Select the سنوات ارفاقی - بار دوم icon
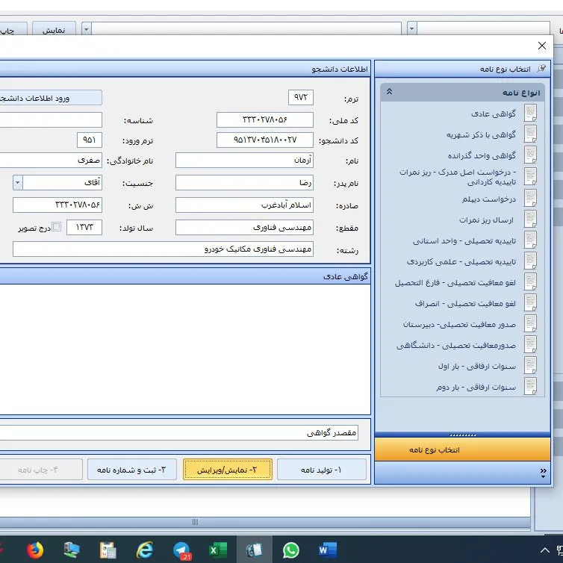 tap(530, 387)
